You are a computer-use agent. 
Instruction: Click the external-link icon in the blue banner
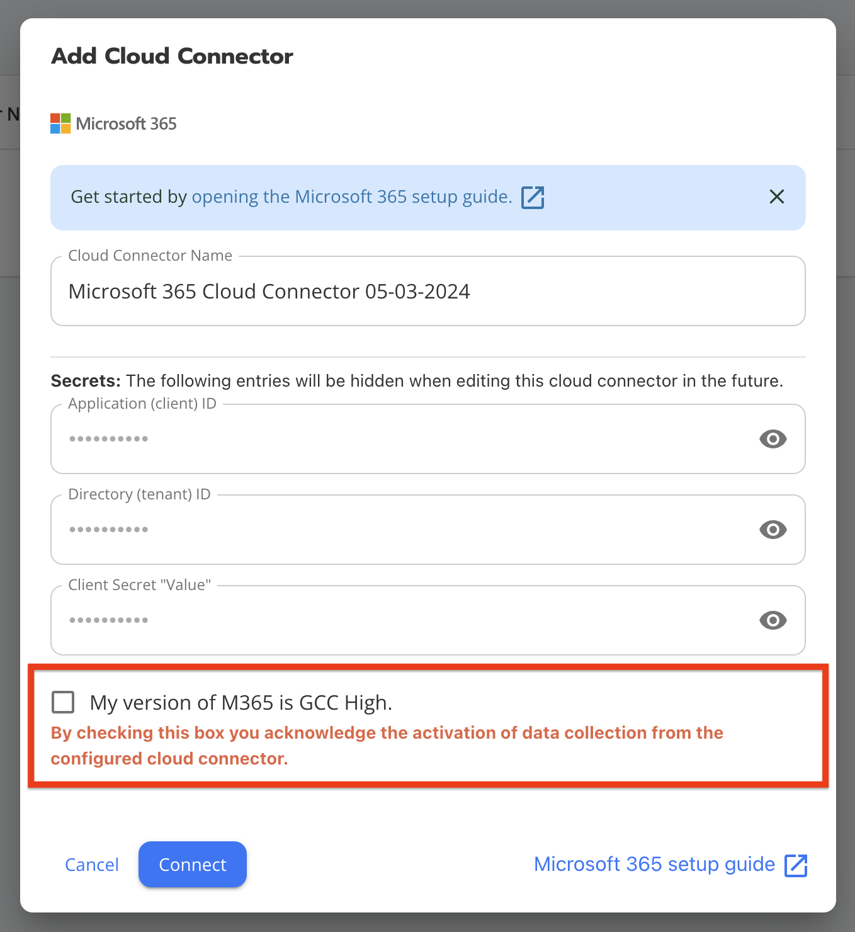533,197
